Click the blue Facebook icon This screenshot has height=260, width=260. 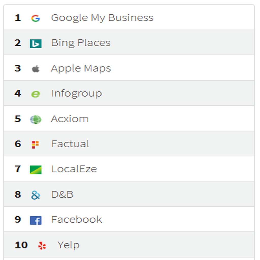(x=36, y=220)
